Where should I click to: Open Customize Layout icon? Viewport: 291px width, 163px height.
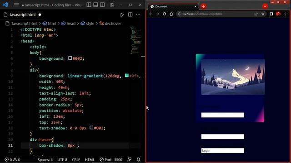pyautogui.click(x=112, y=5)
